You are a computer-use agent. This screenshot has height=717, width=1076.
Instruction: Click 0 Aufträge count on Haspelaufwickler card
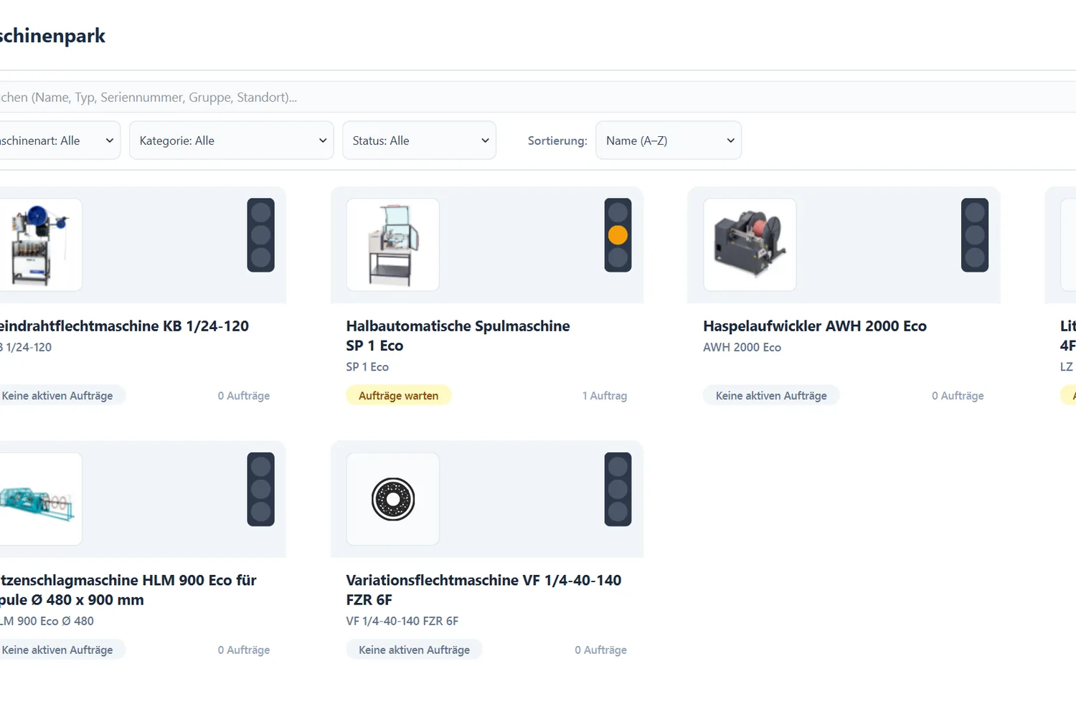click(x=958, y=396)
